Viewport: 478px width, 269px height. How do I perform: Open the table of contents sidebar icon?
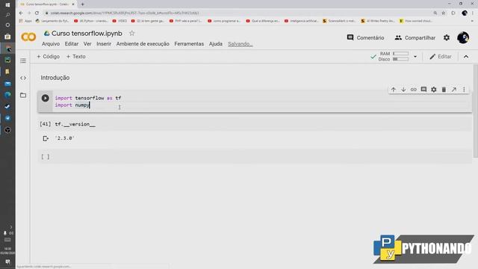23,61
